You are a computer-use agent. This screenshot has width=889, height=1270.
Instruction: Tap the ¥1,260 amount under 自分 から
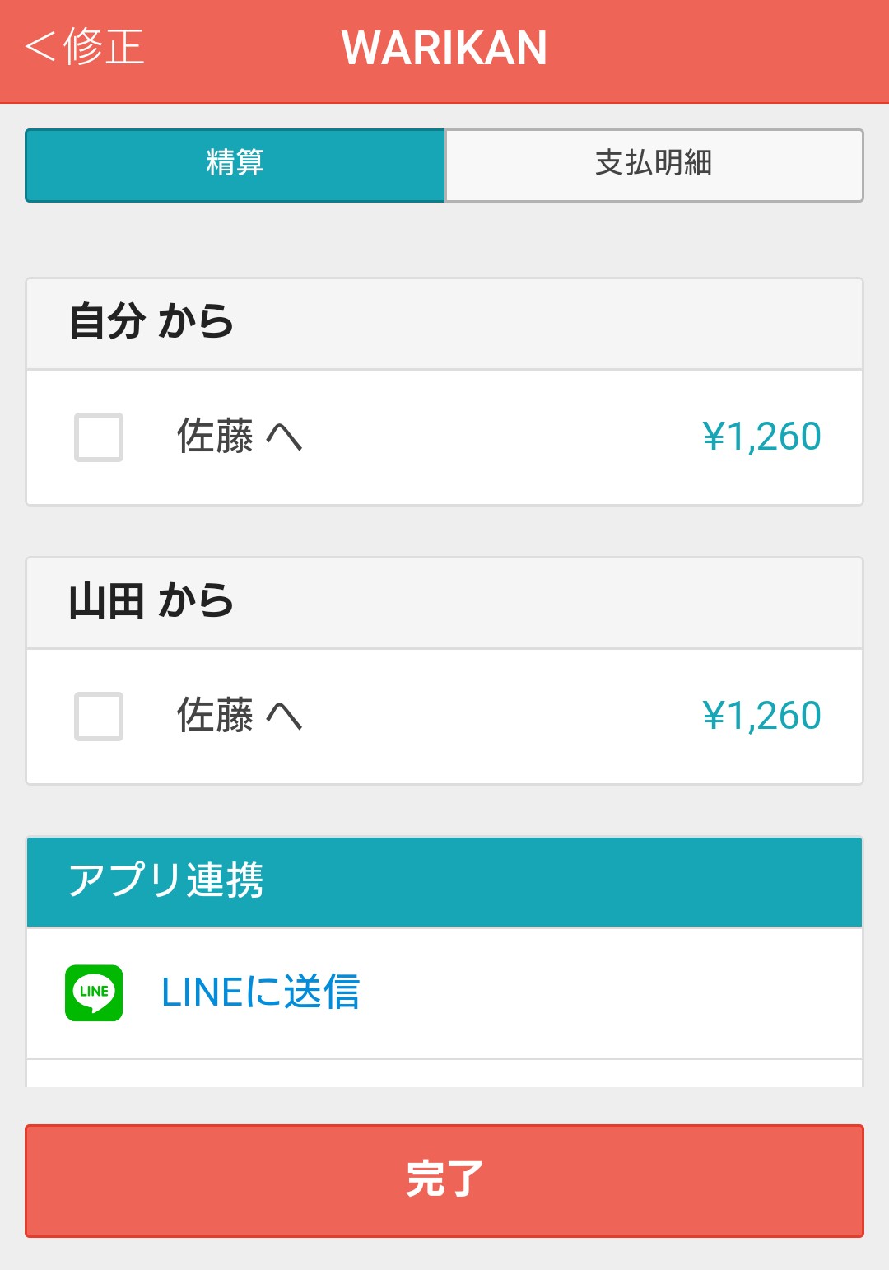[x=761, y=437]
